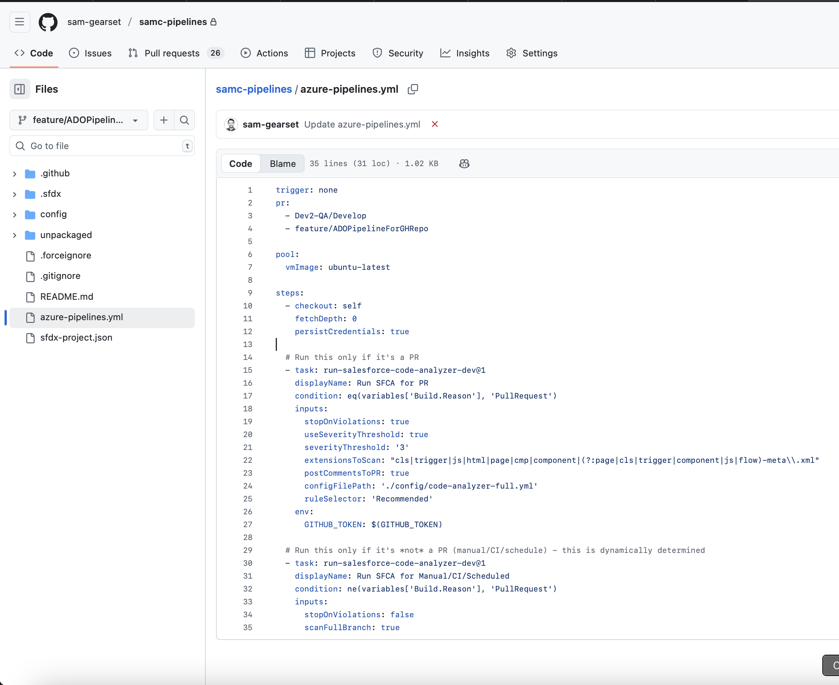Click the 'displayName: Run SFCA for PR' line
Screen dimensions: 839x685
point(361,383)
